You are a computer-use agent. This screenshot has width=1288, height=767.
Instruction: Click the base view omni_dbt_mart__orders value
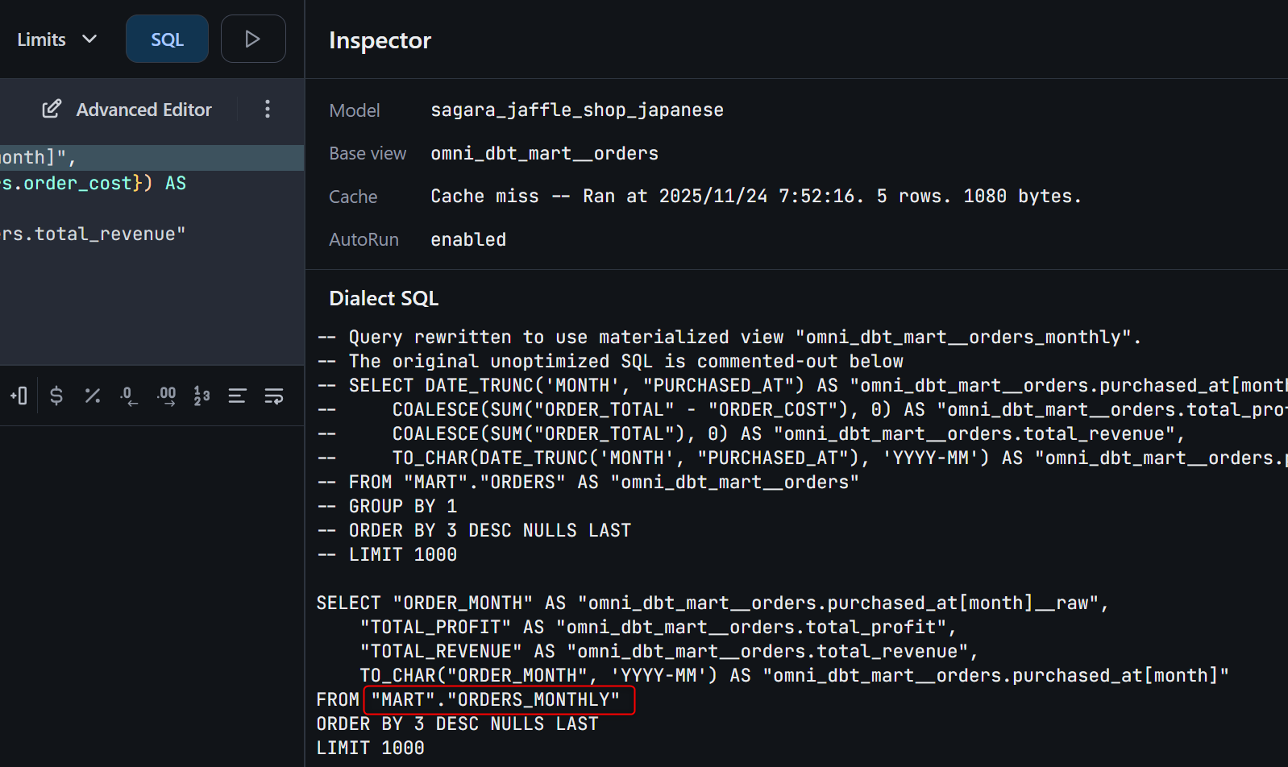(x=544, y=153)
